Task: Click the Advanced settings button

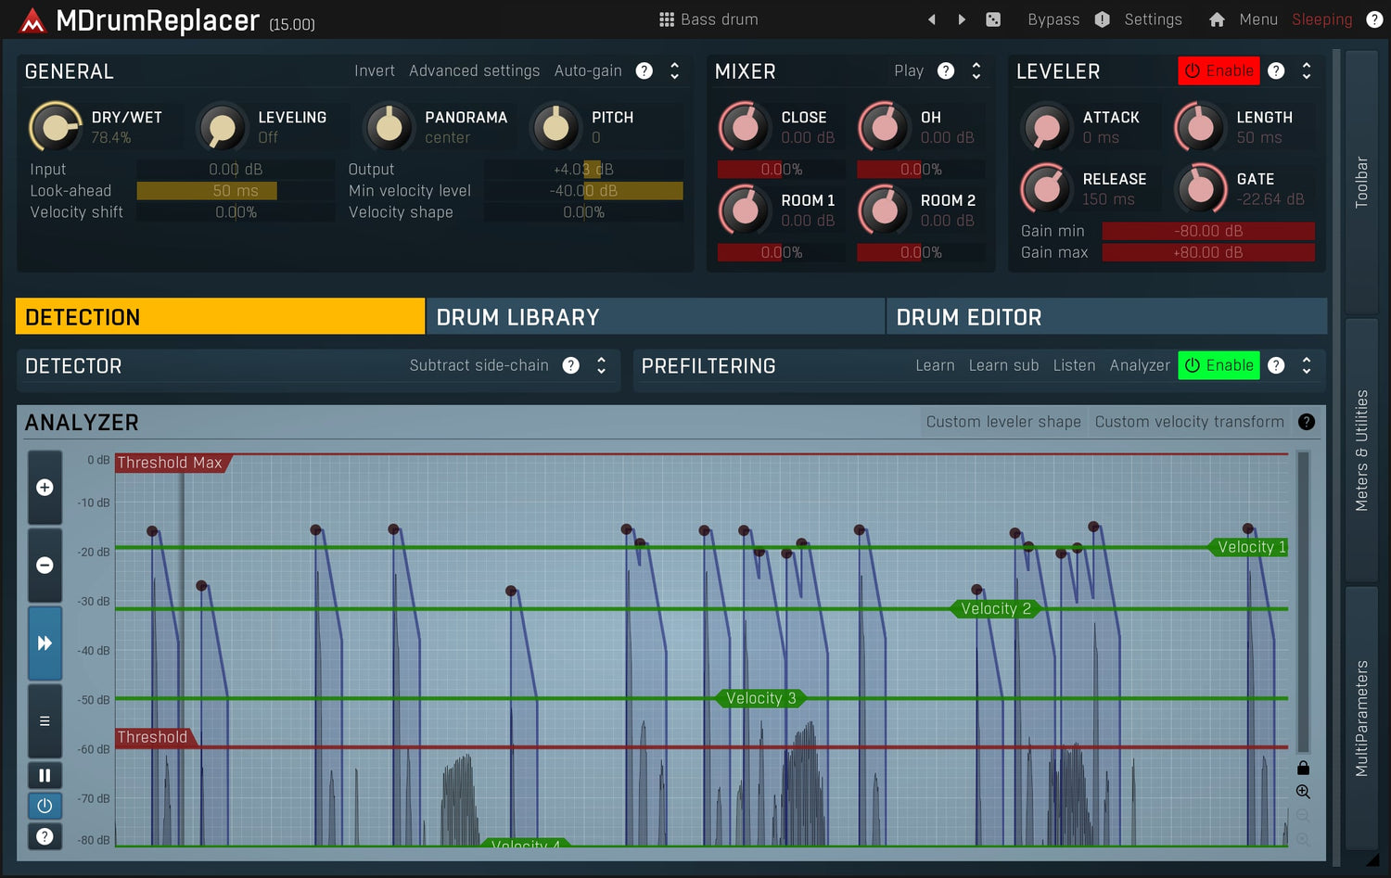Action: point(474,71)
